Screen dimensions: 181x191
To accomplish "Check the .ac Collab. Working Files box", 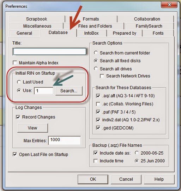I will click(x=98, y=104).
